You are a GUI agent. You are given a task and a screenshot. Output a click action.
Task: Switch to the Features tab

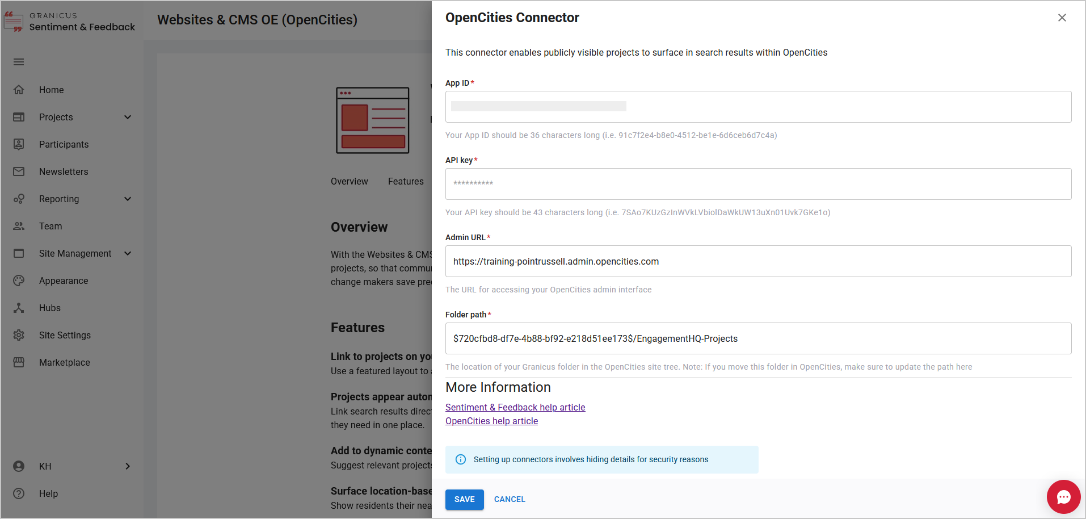(x=406, y=181)
